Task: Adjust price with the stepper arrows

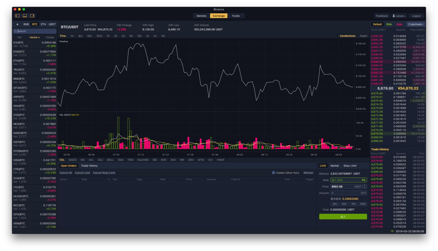Action: 365,186
